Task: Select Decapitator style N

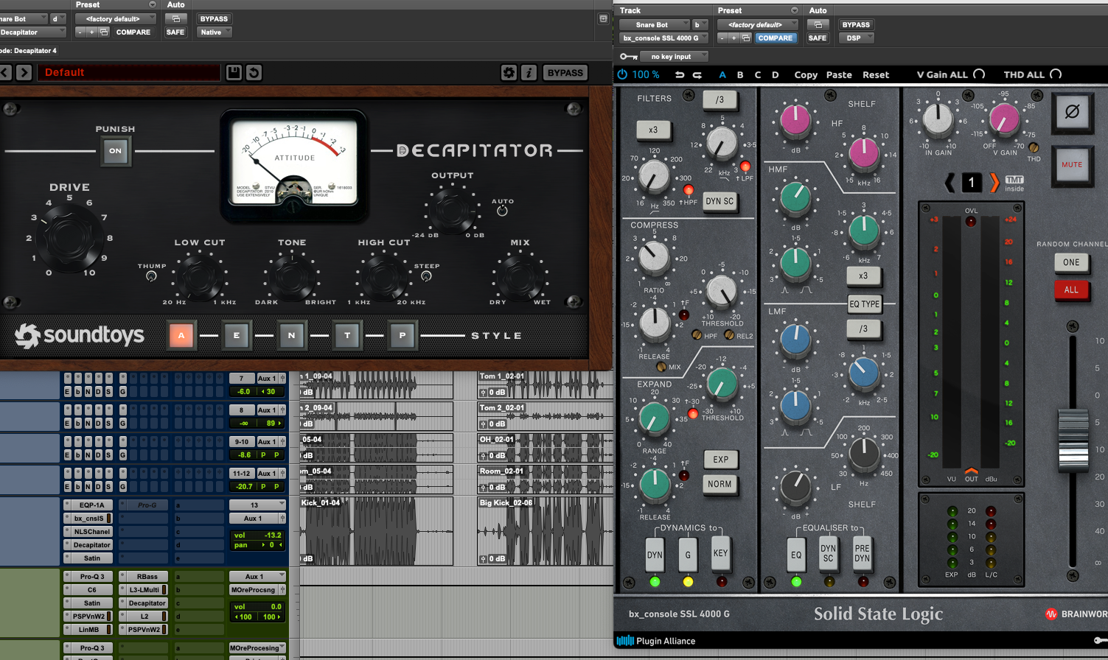Action: (x=292, y=335)
